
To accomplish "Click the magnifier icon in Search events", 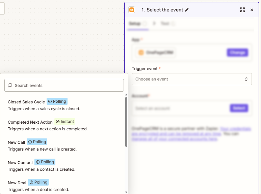I will [10, 85].
